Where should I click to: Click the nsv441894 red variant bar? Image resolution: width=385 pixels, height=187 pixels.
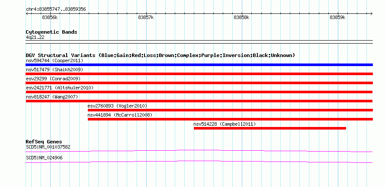click(x=230, y=119)
